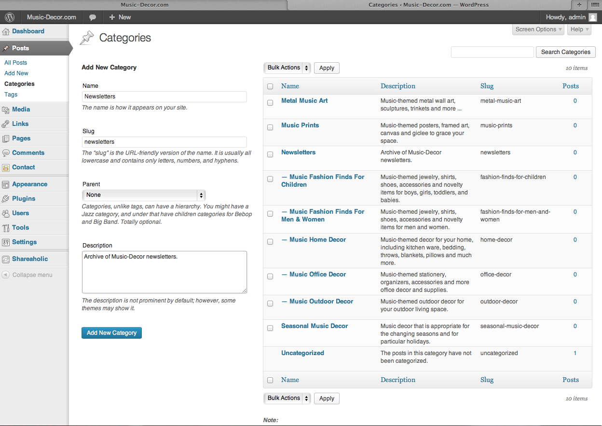
Task: Open Add New under Posts
Action: click(x=16, y=73)
